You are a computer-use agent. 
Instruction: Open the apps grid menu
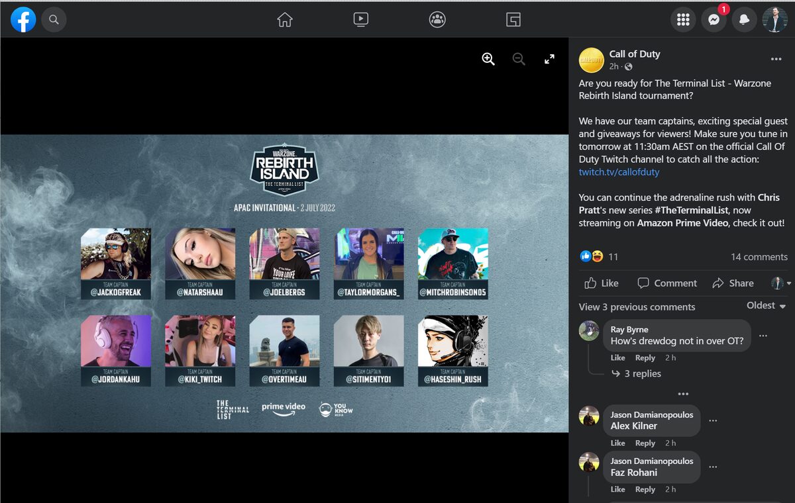tap(683, 20)
